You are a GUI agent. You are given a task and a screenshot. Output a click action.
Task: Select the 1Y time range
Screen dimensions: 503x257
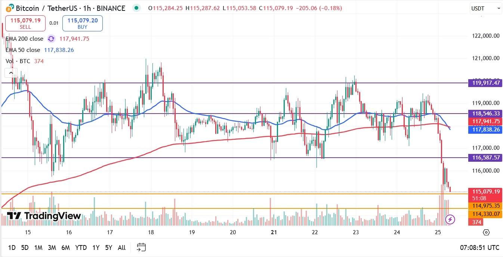[x=96, y=247]
